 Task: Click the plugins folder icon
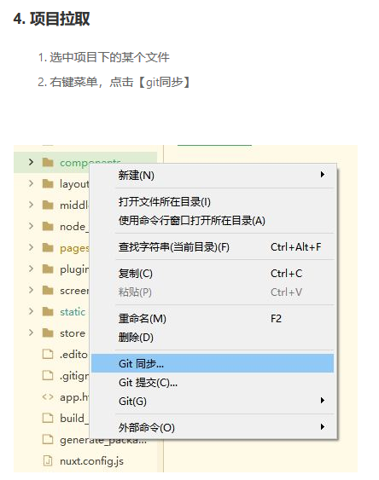(x=48, y=269)
